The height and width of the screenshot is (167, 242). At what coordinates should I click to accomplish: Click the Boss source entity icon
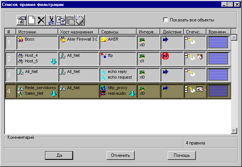tap(21, 39)
